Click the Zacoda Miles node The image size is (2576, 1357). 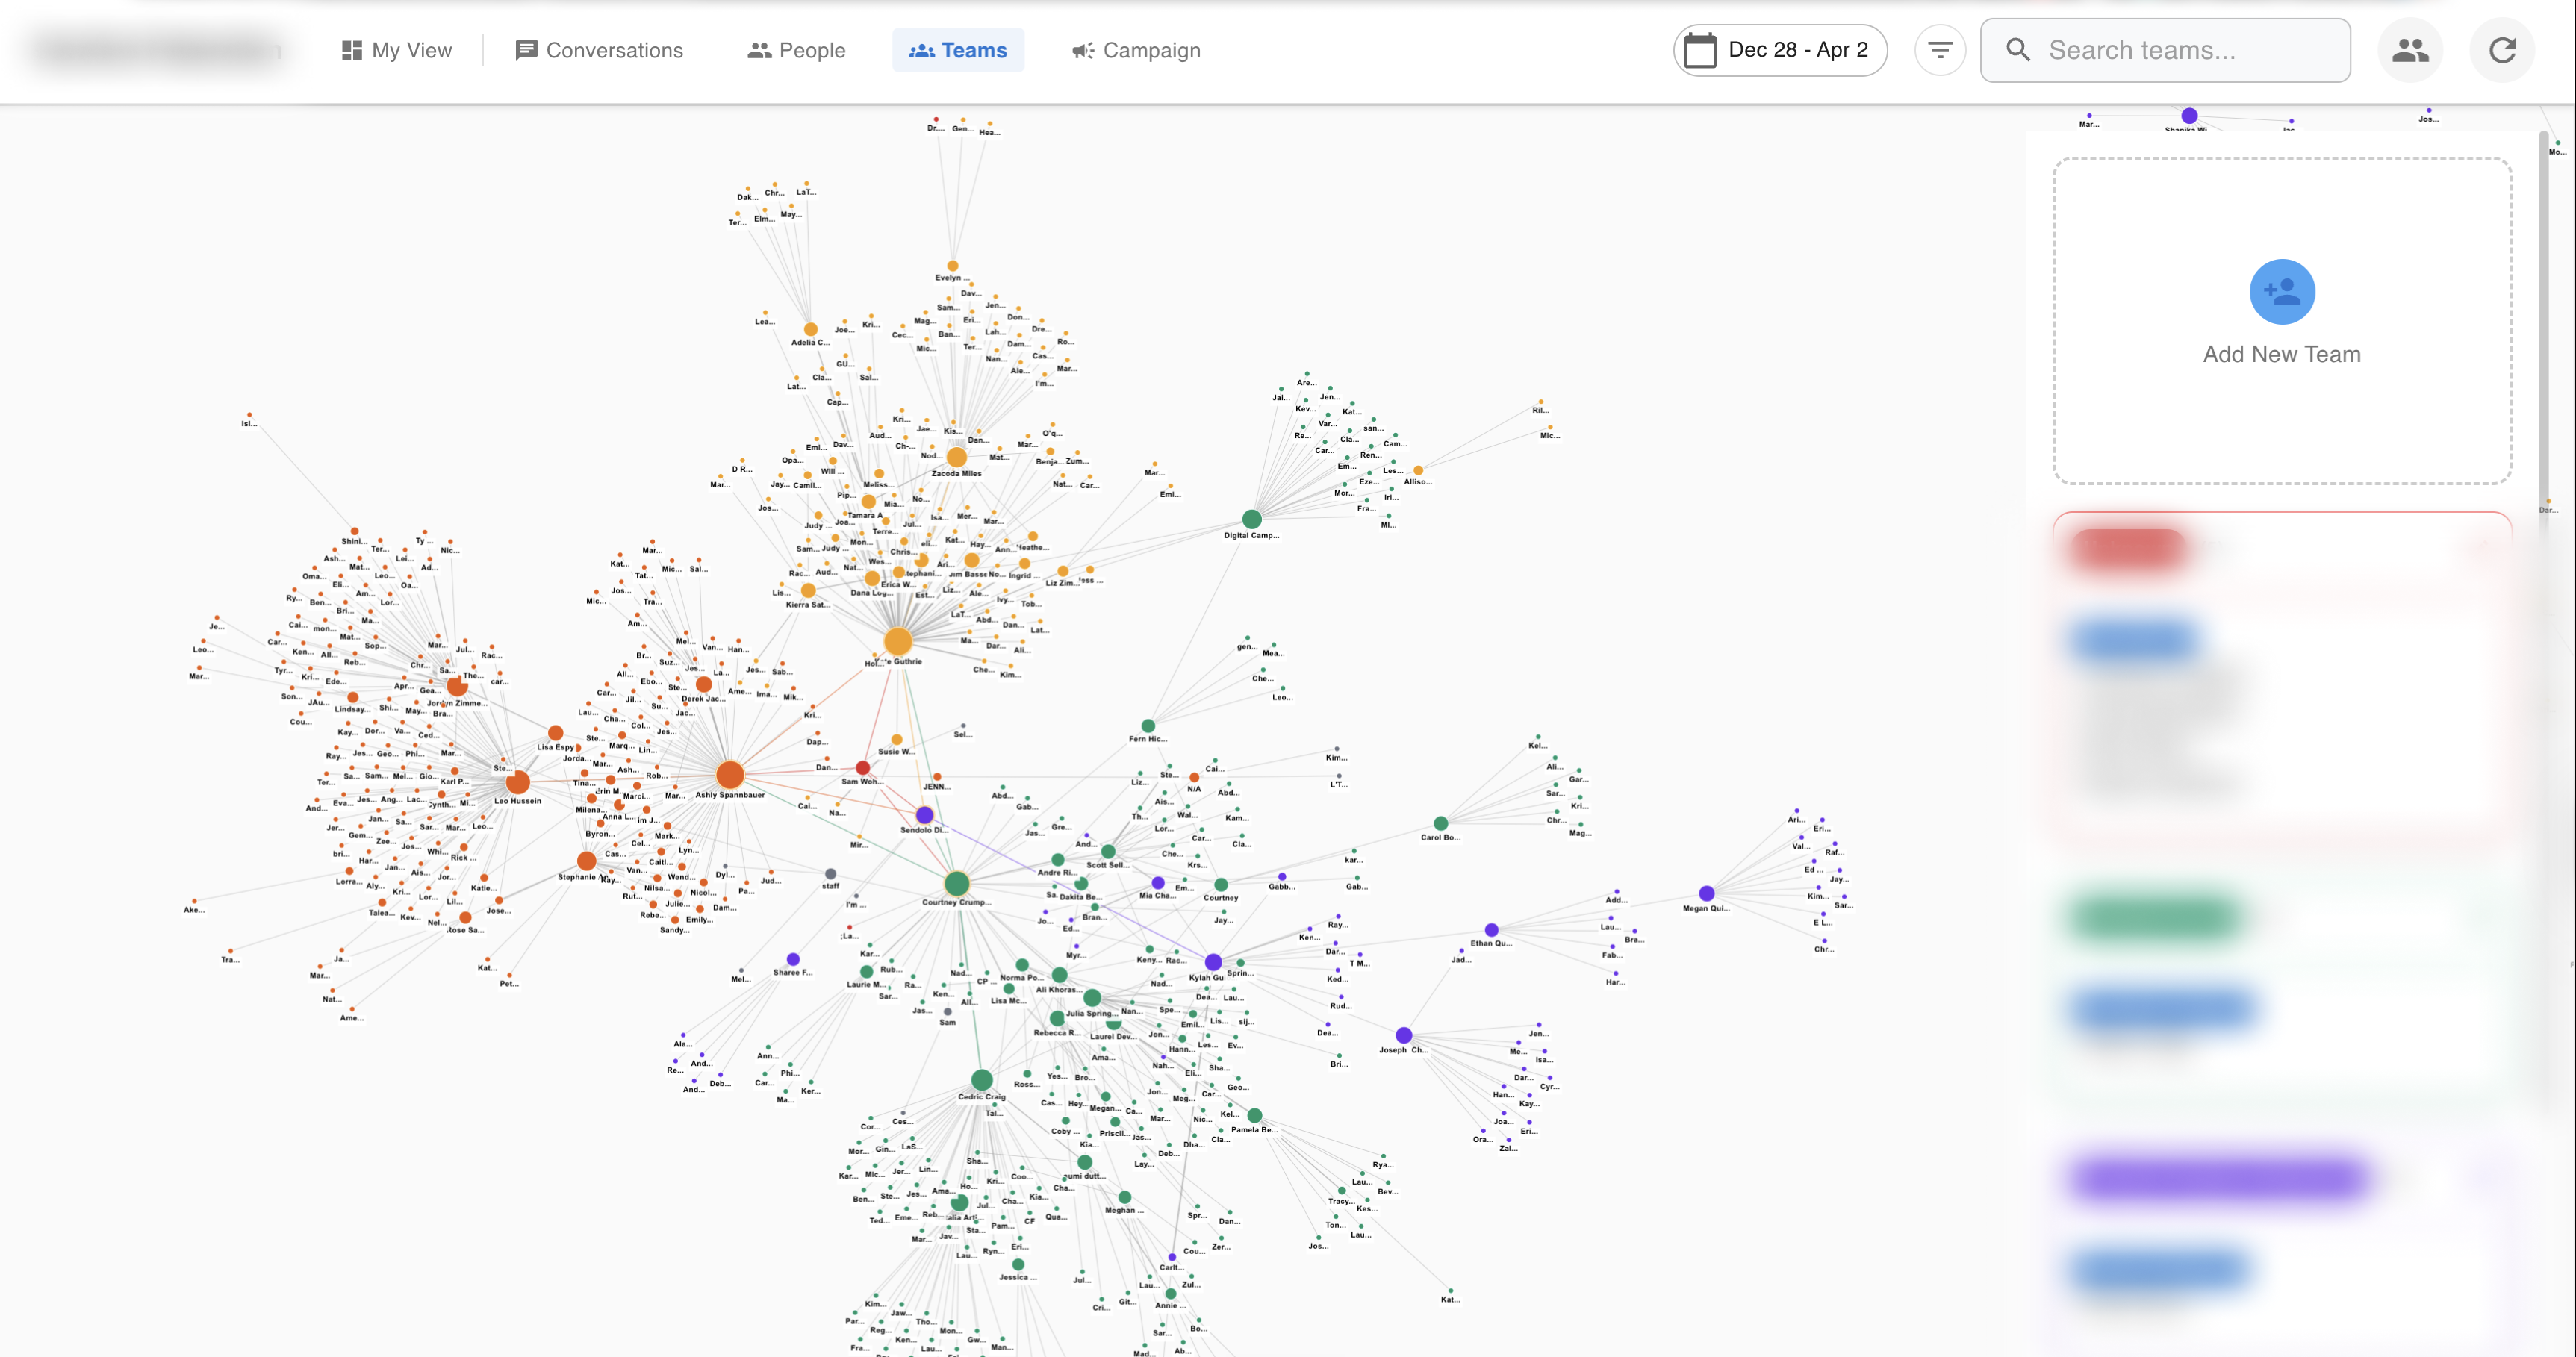click(x=957, y=458)
